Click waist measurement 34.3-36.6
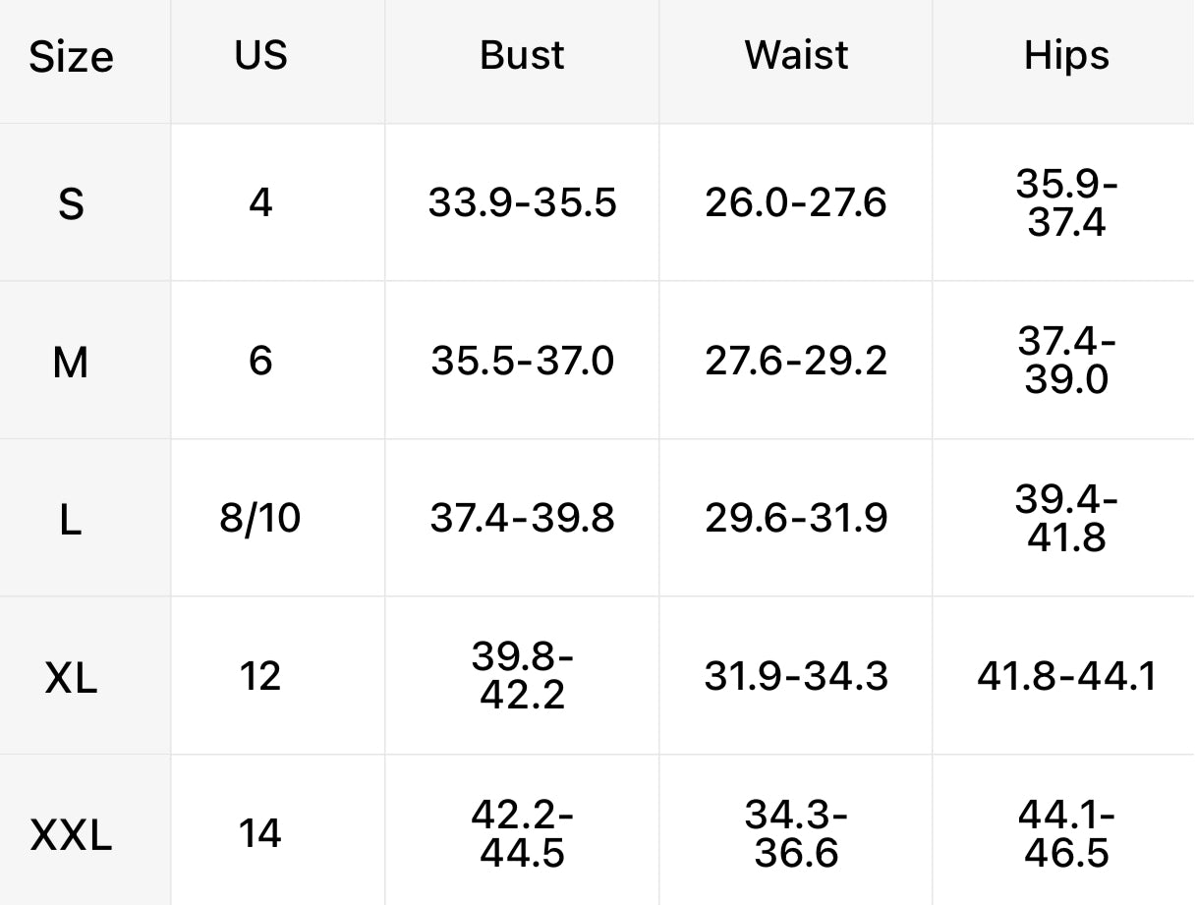Image resolution: width=1196 pixels, height=905 pixels. (x=796, y=833)
